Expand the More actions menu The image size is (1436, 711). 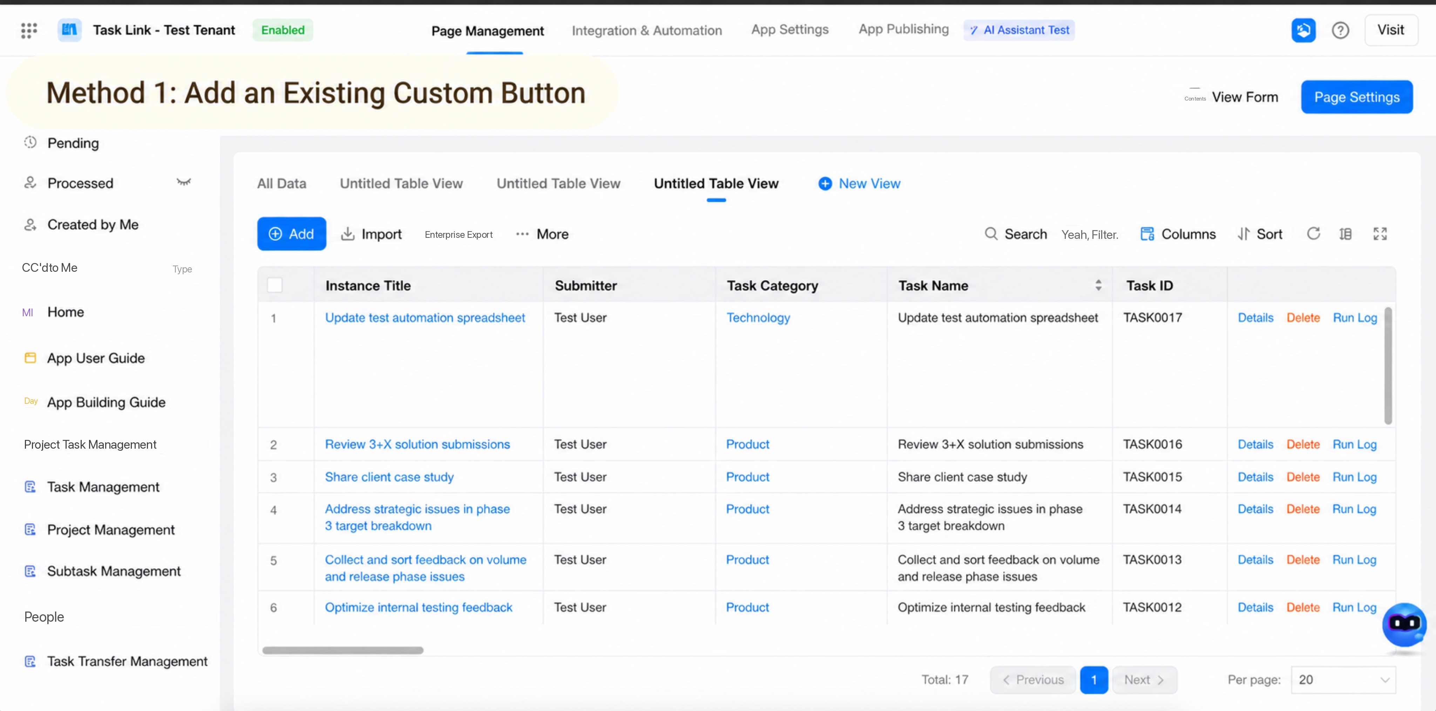tap(542, 234)
